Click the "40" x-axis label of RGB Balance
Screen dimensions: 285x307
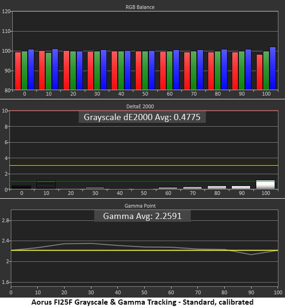click(121, 94)
